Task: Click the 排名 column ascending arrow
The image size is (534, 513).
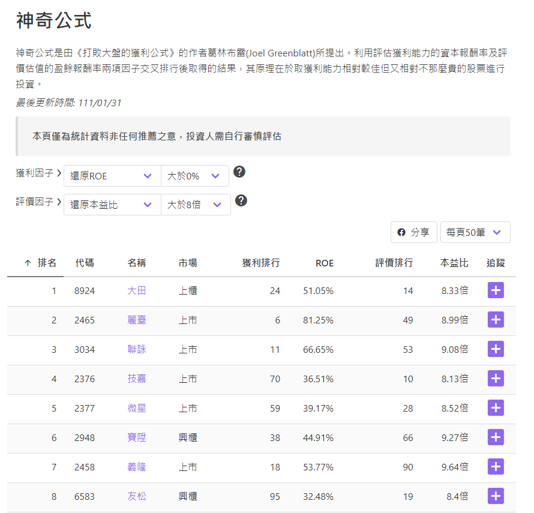Action: coord(28,263)
